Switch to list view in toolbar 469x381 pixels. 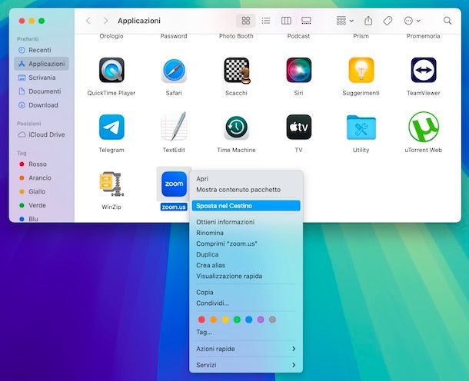(x=265, y=21)
